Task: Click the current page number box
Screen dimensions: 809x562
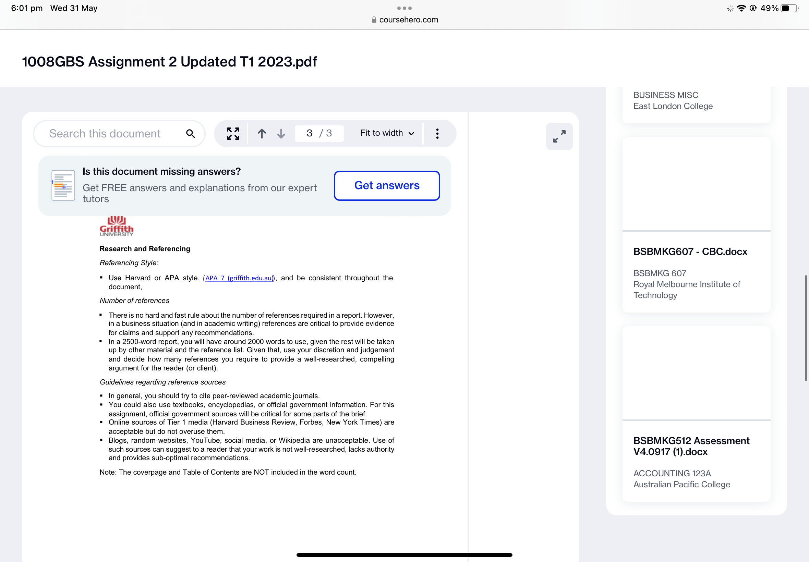Action: (310, 133)
